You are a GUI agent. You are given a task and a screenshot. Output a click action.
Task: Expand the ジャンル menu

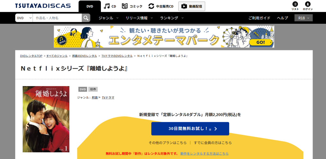click(x=109, y=18)
